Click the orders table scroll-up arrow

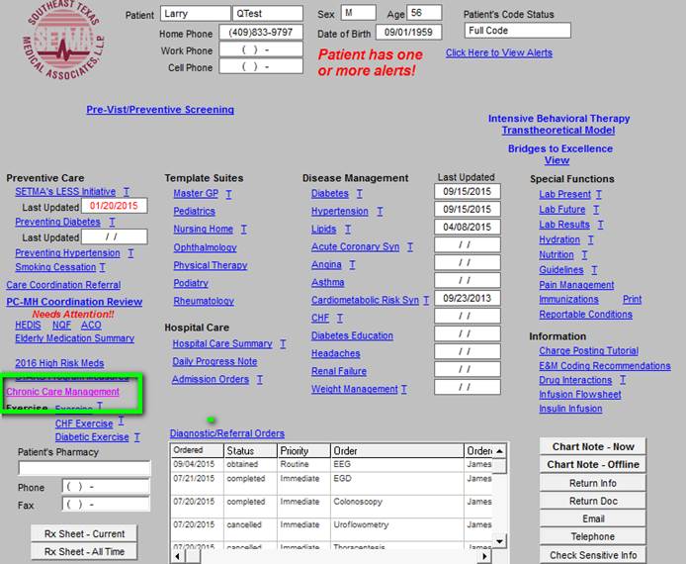tap(499, 451)
